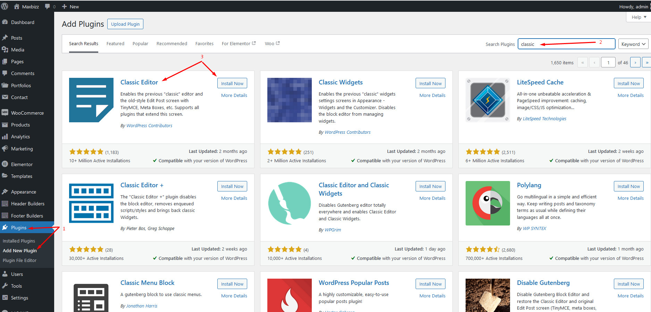Open Installed Plugins submenu item
The image size is (651, 312).
[x=19, y=241]
